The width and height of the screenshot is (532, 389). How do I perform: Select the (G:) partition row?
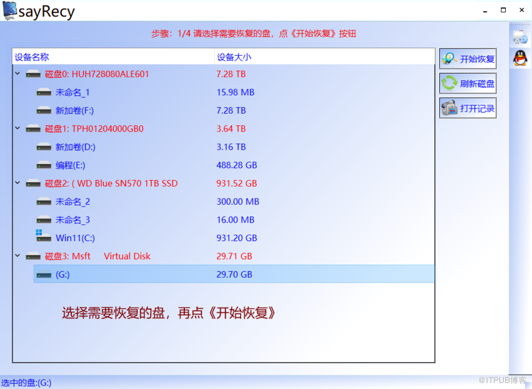pyautogui.click(x=234, y=274)
